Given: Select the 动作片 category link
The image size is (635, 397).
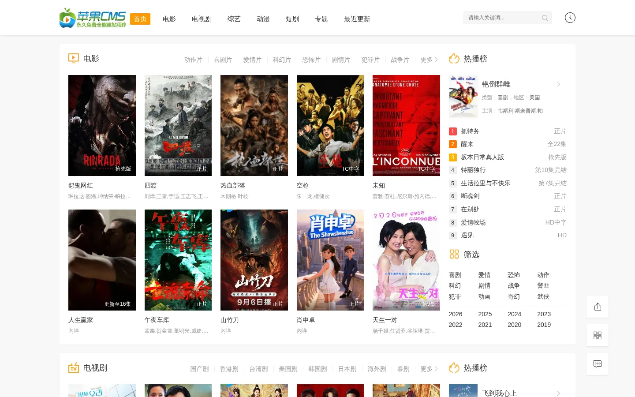Looking at the screenshot, I should click(193, 60).
